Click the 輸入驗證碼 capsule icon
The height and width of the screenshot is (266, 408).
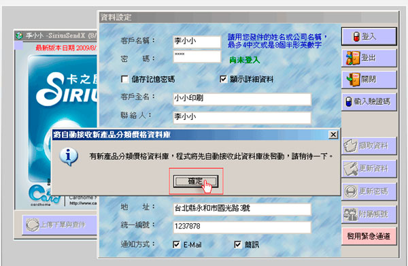tap(349, 101)
